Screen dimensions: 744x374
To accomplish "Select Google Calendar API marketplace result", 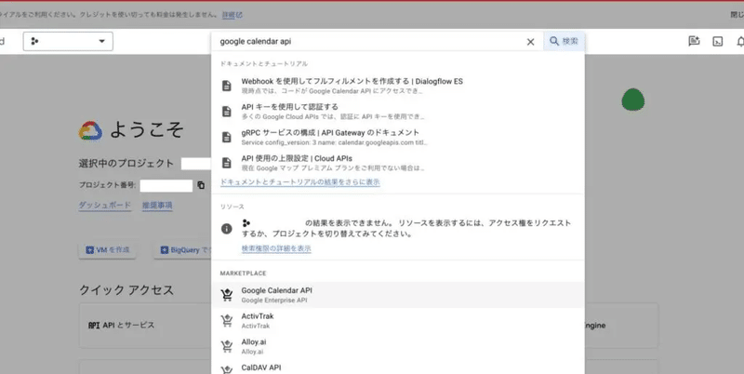I will point(398,295).
